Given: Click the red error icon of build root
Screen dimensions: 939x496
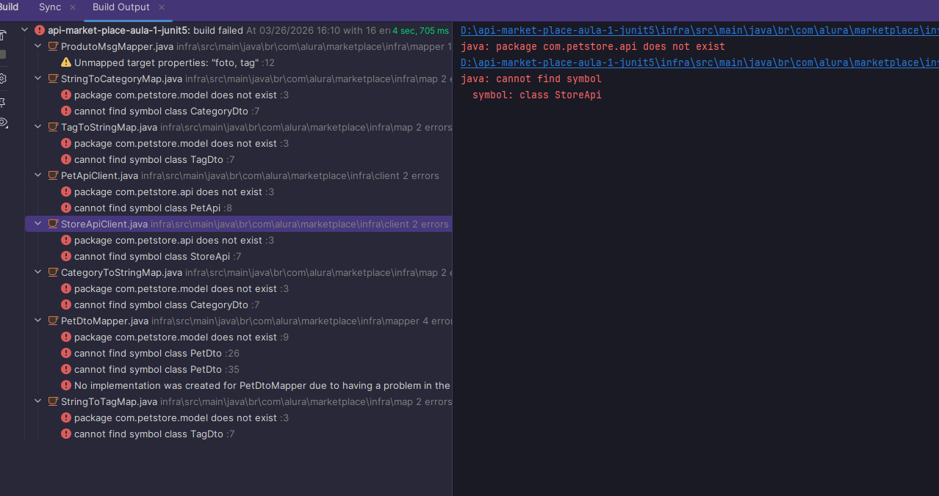Looking at the screenshot, I should click(40, 30).
